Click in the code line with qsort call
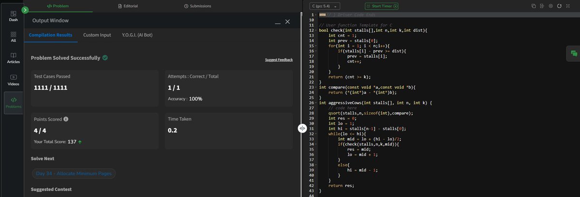 point(371,113)
